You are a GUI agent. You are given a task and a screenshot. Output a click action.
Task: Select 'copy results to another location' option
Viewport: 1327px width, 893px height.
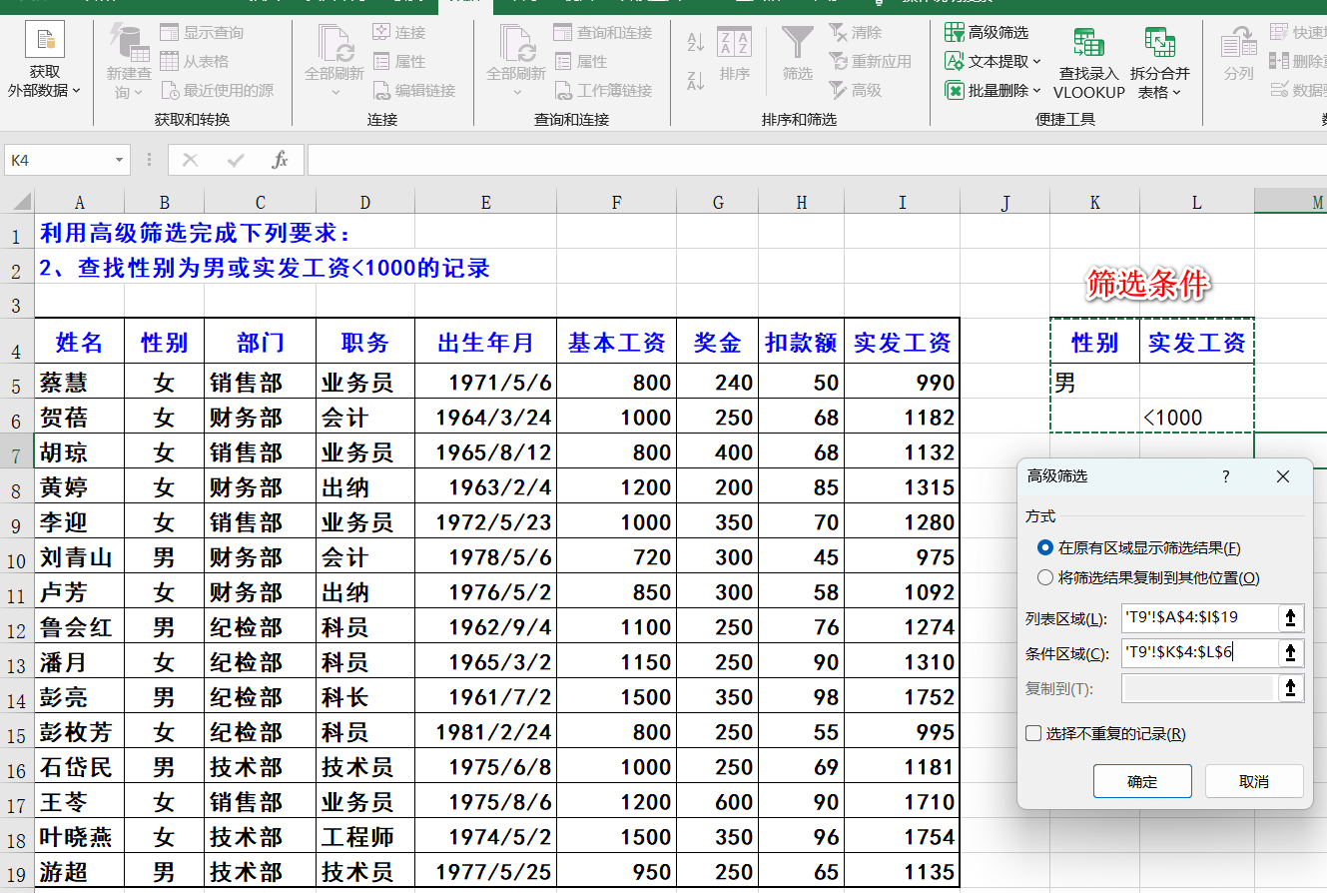pyautogui.click(x=1045, y=577)
